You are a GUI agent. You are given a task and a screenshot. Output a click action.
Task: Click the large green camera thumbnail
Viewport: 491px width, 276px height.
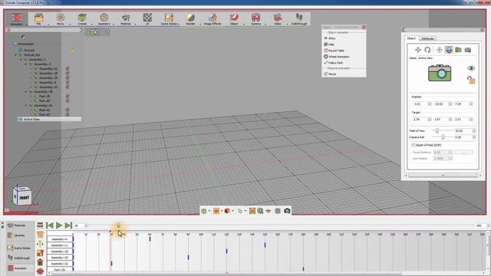[440, 73]
